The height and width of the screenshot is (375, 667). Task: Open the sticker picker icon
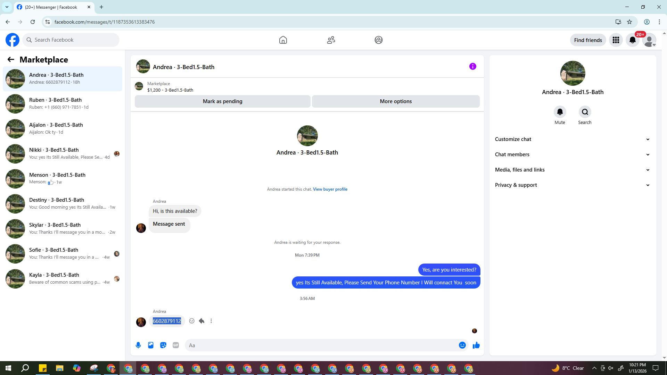163,345
